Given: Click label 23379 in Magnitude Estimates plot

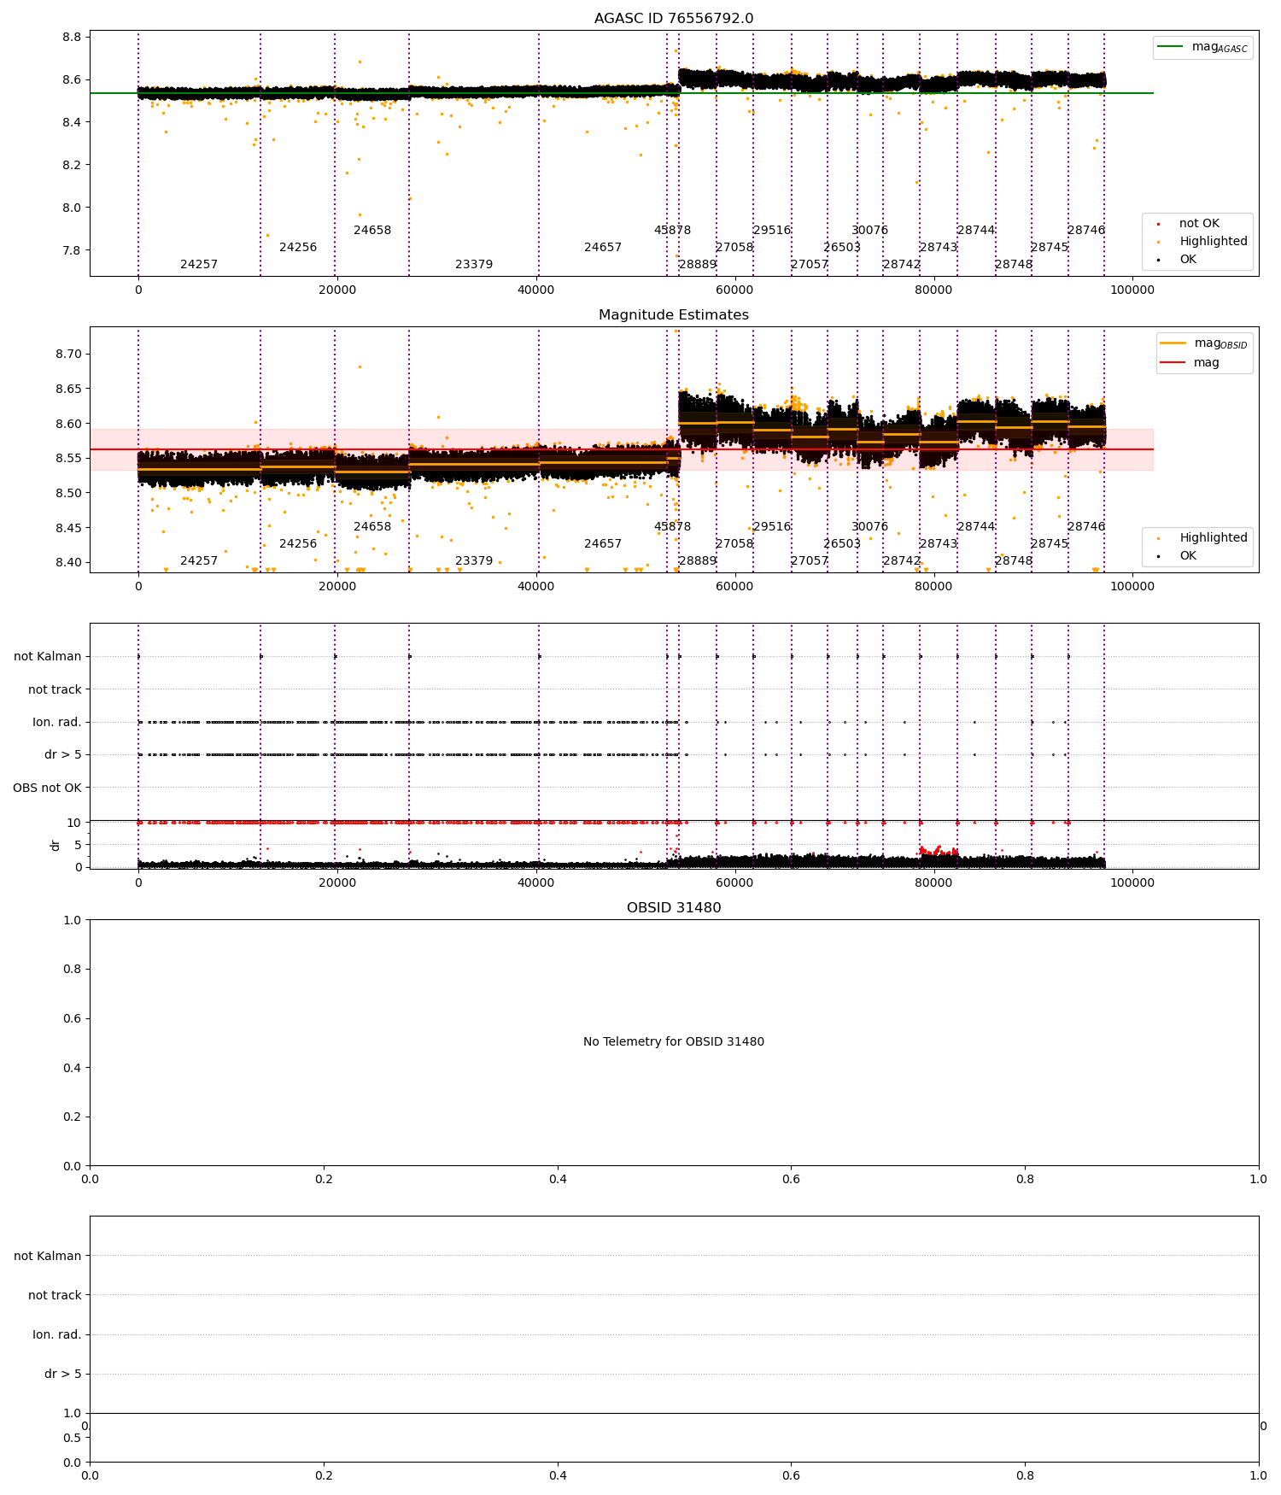Looking at the screenshot, I should click(474, 561).
